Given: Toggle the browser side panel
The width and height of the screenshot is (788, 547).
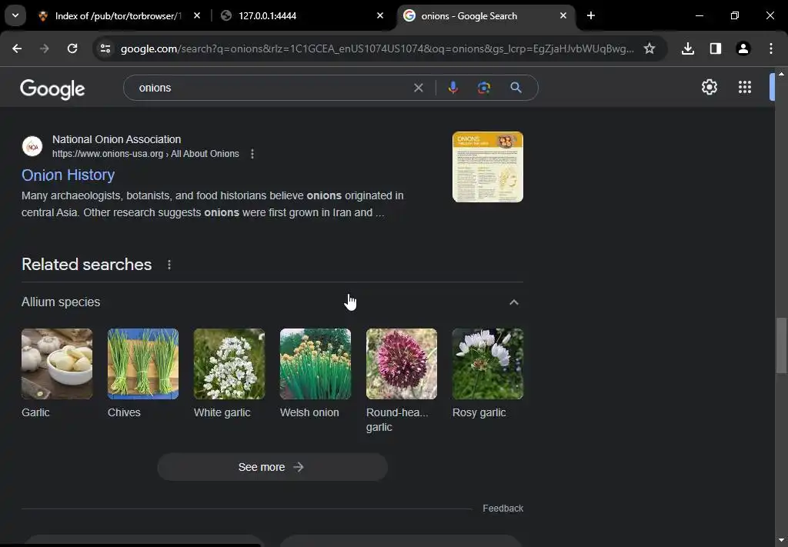Looking at the screenshot, I should coord(716,48).
